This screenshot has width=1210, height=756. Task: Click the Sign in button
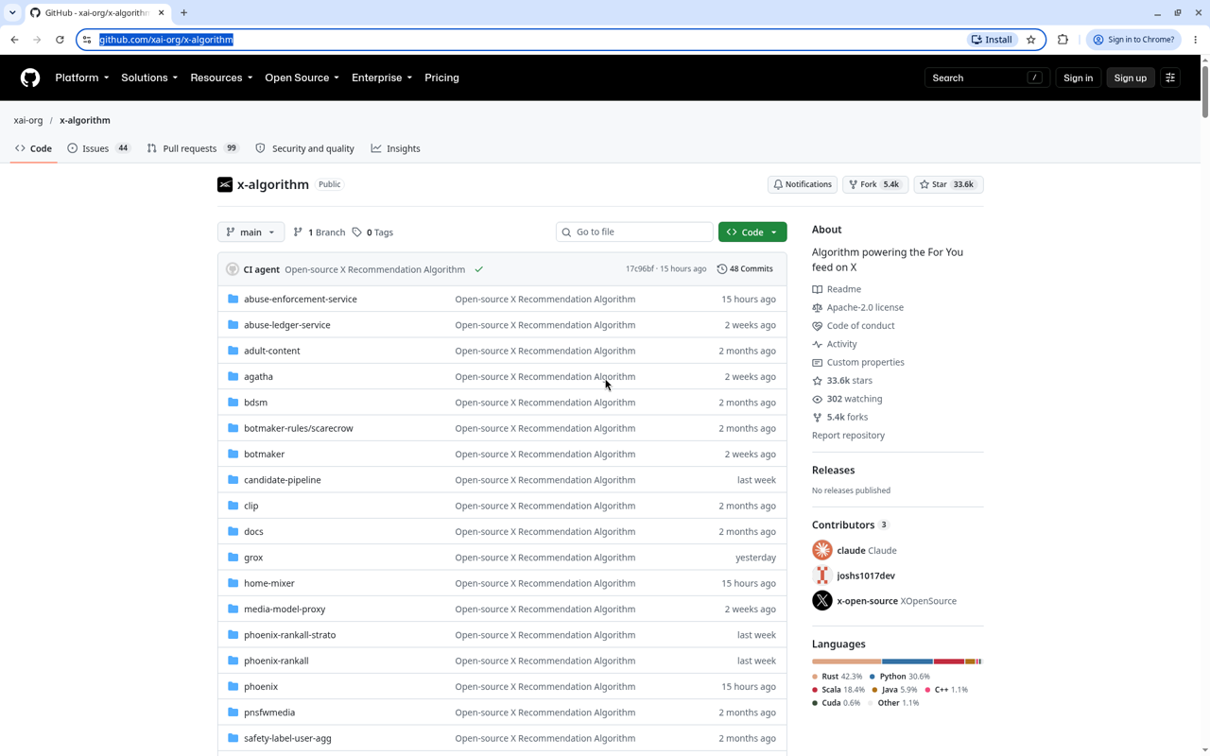(1078, 77)
